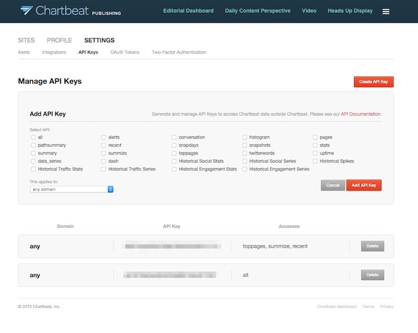Tick the alerts checkbox
Screen dimensions: 418x333
pyautogui.click(x=103, y=137)
